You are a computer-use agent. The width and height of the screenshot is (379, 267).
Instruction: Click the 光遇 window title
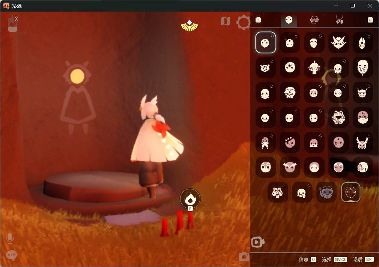tap(17, 6)
